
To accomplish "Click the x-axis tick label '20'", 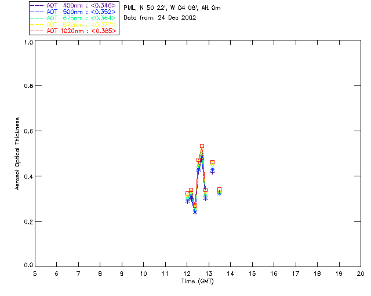I will point(361,273).
